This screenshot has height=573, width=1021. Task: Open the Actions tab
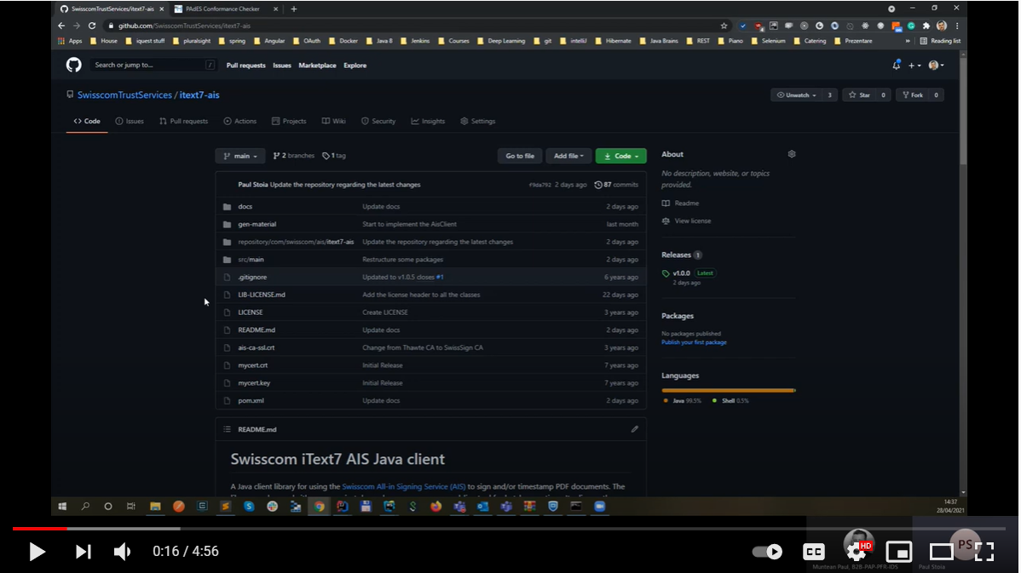[x=239, y=121]
